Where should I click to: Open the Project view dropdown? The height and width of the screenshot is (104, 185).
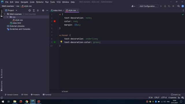(x=16, y=10)
